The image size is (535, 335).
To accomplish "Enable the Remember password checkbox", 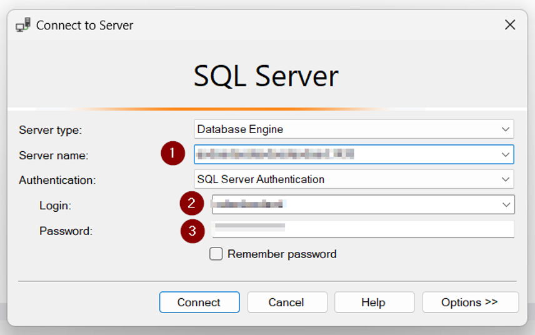I will [x=216, y=254].
